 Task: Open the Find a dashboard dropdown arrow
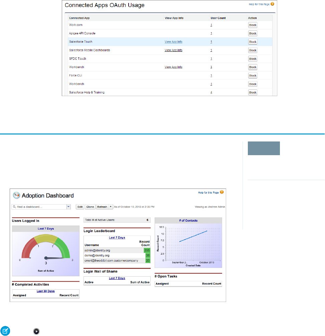coord(69,207)
